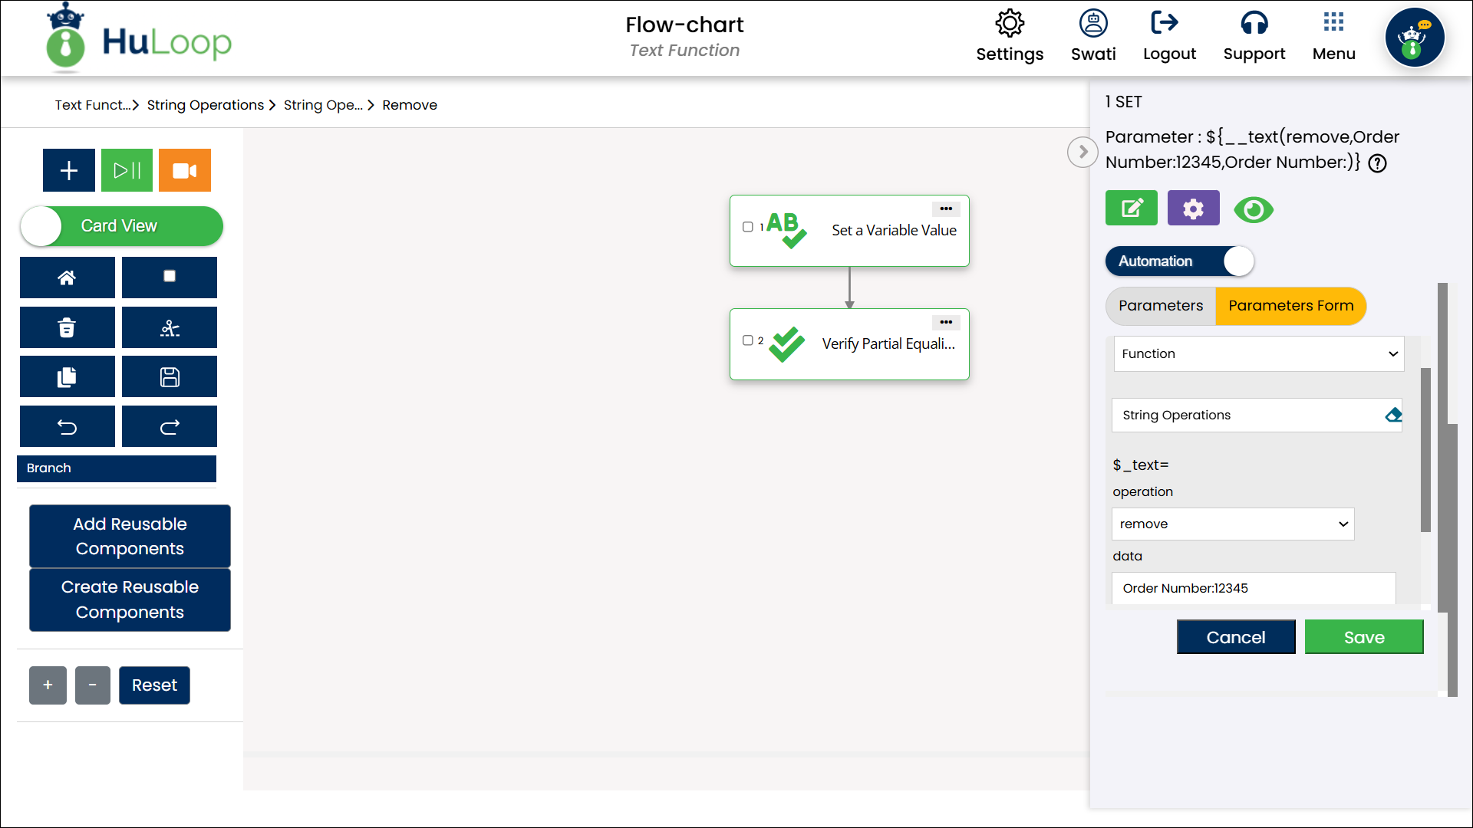
Task: Collapse the side panel with the chevron arrow
Action: (x=1083, y=152)
